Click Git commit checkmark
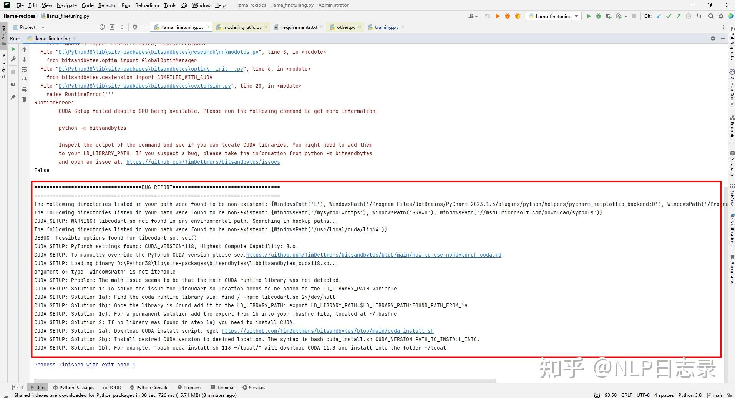The image size is (735, 398). click(x=669, y=16)
